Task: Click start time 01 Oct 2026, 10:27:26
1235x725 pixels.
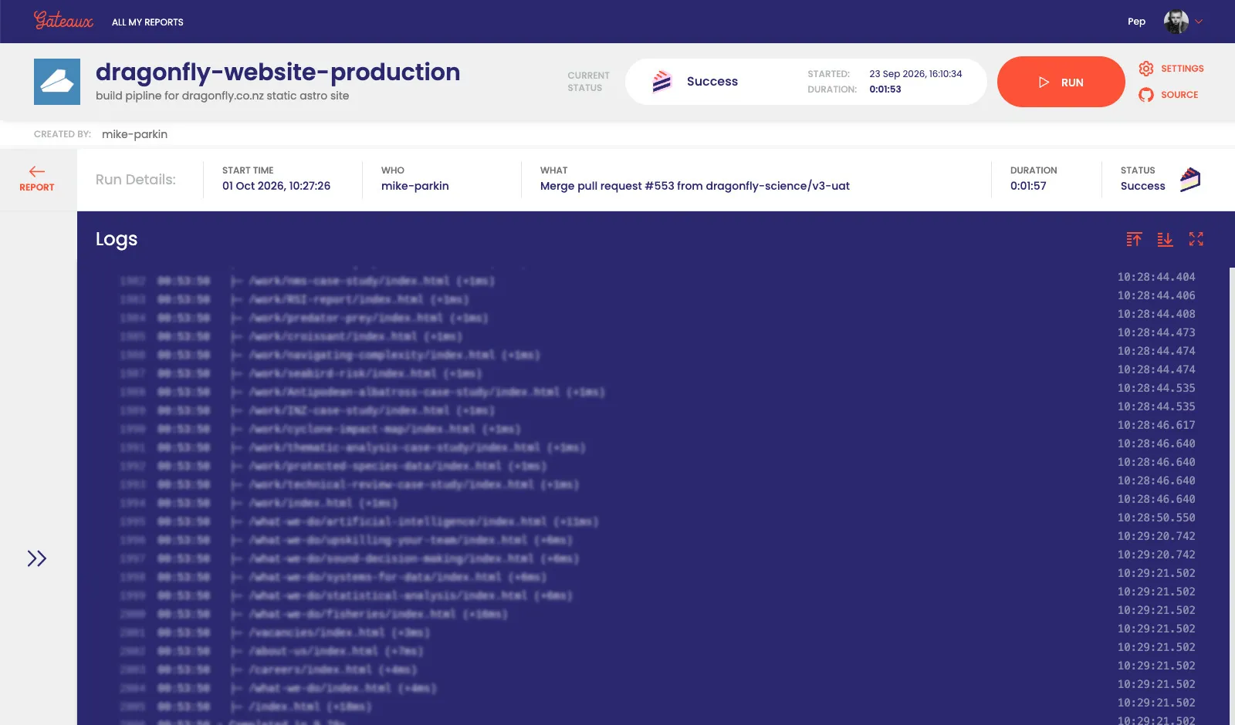Action: click(x=276, y=186)
